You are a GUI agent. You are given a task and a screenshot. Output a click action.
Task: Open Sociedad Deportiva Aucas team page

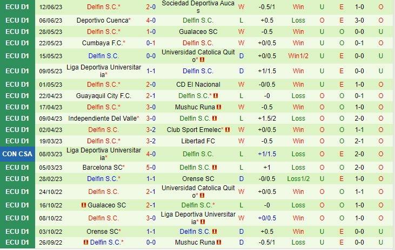tap(198, 8)
